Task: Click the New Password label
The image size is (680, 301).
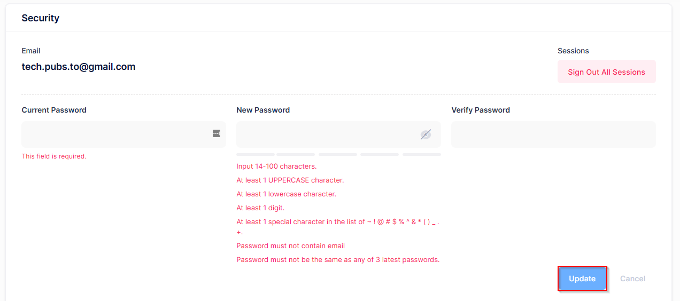Action: coord(263,110)
